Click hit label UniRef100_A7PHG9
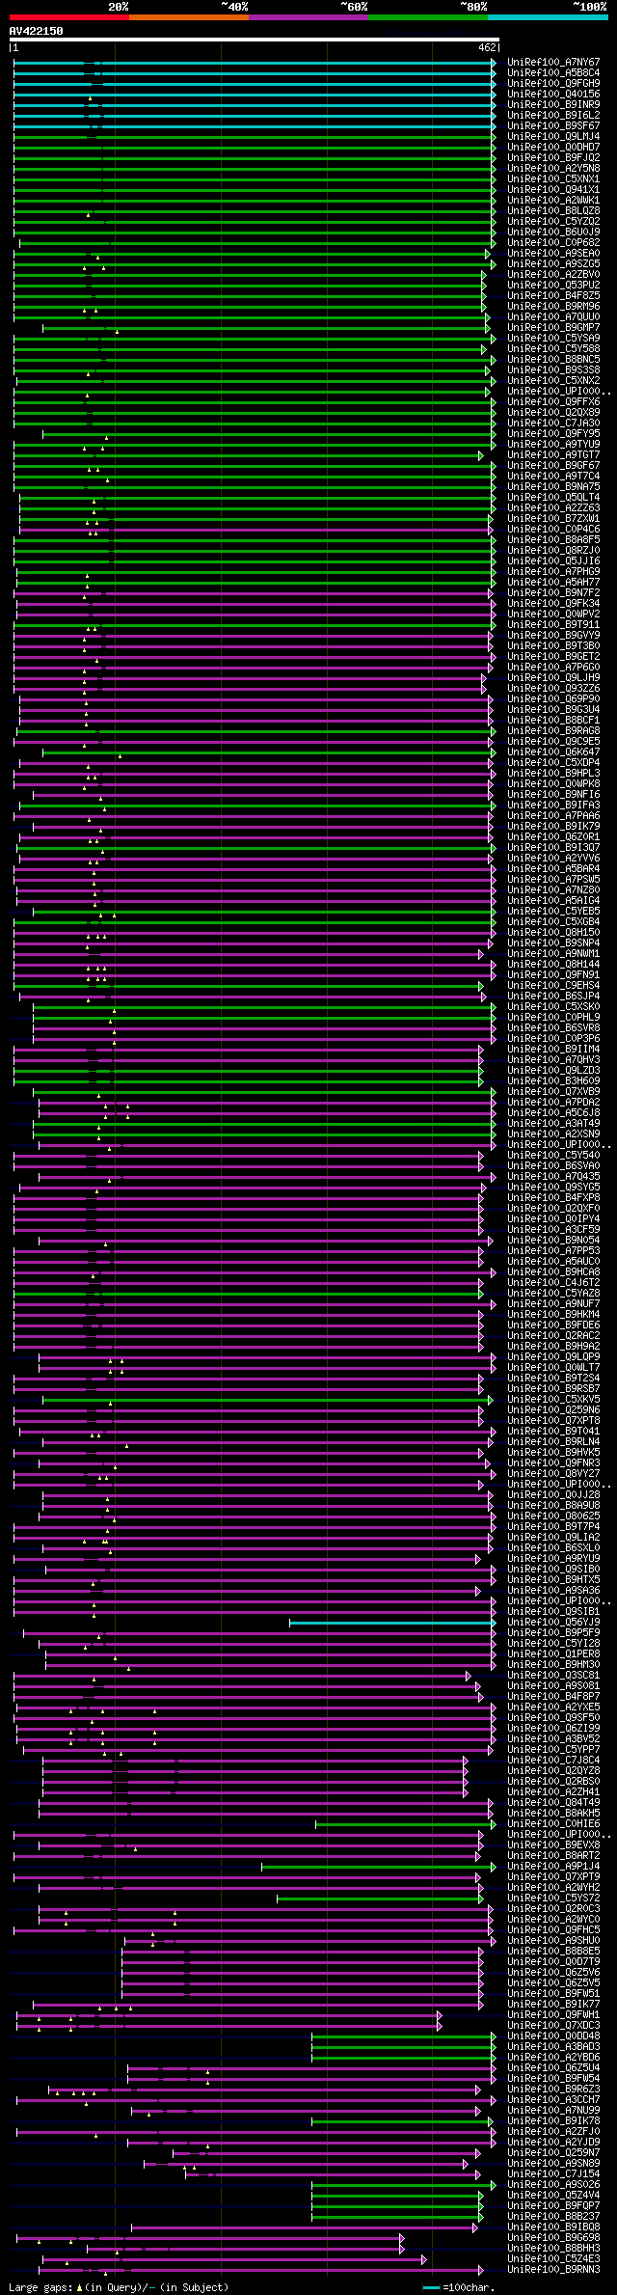The image size is (617, 2295). click(x=553, y=572)
